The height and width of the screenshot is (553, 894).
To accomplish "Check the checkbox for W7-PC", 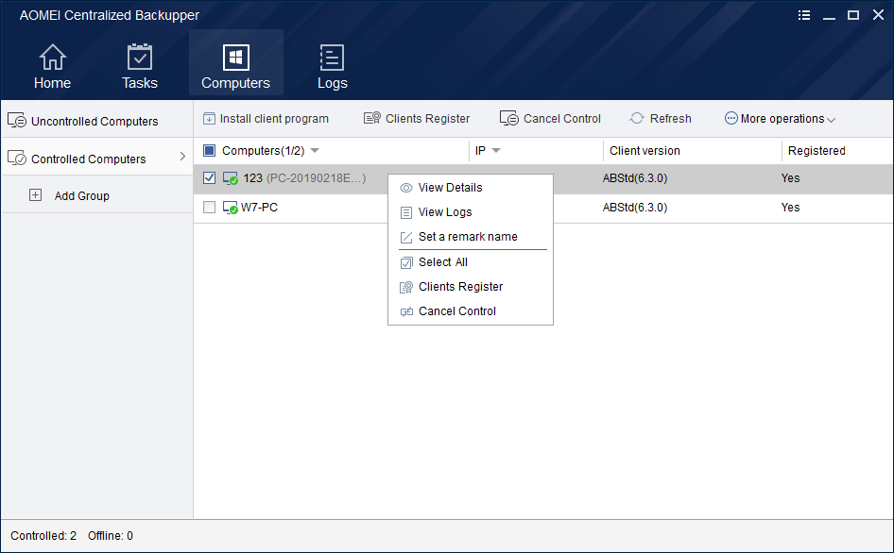I will click(209, 208).
